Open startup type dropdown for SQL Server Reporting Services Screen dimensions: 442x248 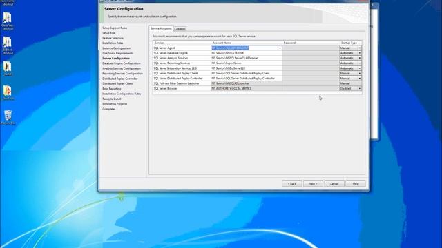tap(359, 63)
